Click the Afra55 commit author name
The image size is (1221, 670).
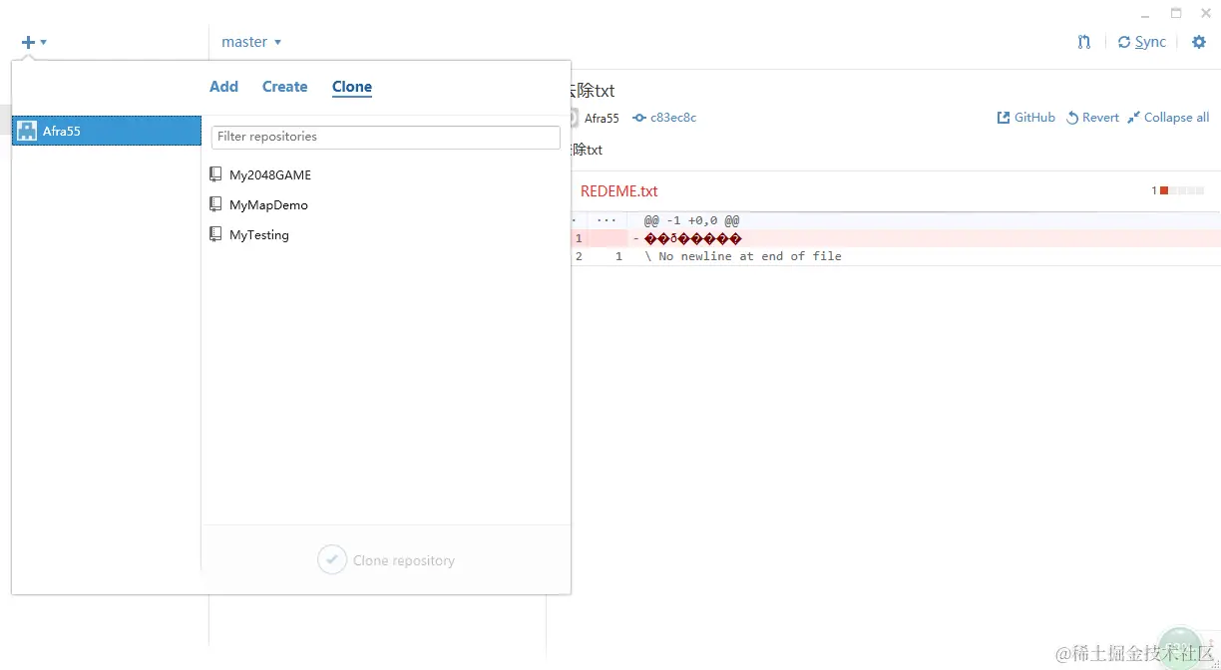(602, 118)
